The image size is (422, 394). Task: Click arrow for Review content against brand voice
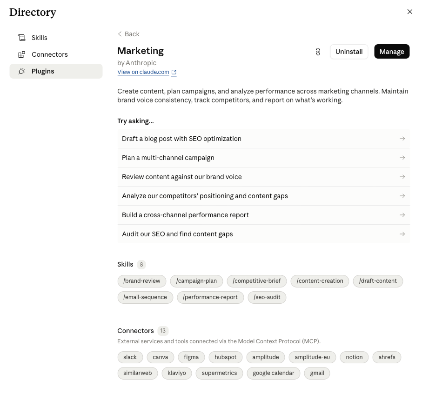[402, 177]
